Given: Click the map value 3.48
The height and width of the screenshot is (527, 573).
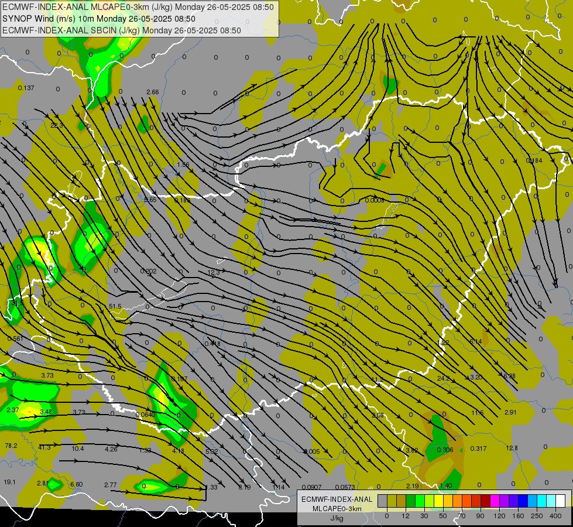Looking at the screenshot, I should point(46,412).
